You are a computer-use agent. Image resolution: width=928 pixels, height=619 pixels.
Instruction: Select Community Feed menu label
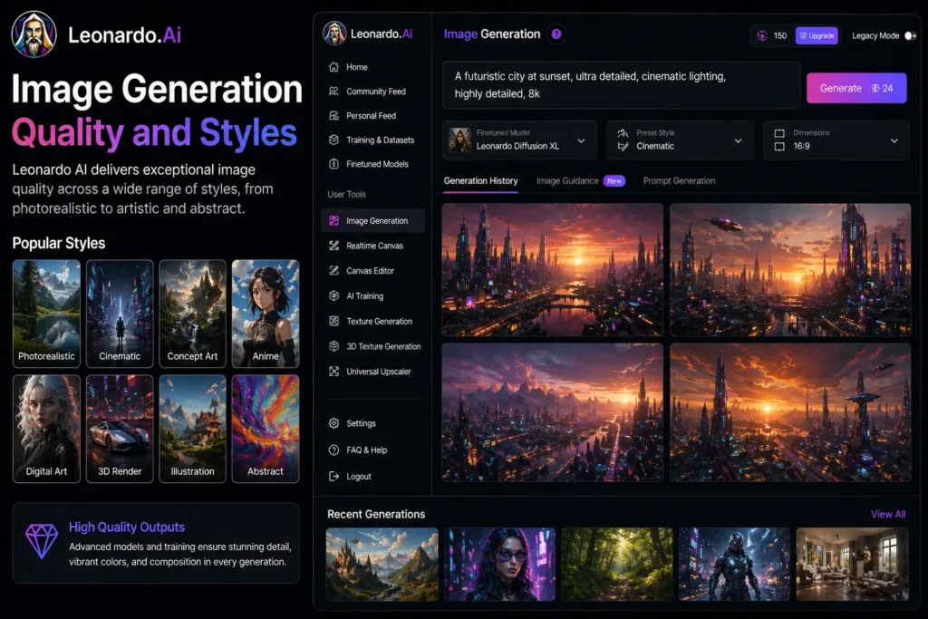pos(376,92)
